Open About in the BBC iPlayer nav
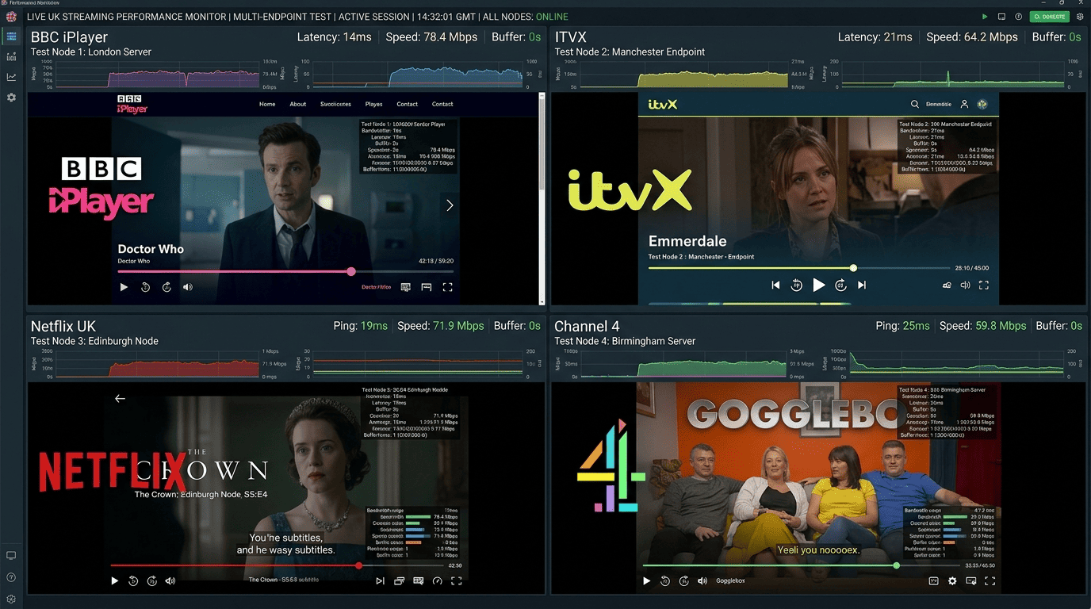This screenshot has height=609, width=1091. coord(298,104)
